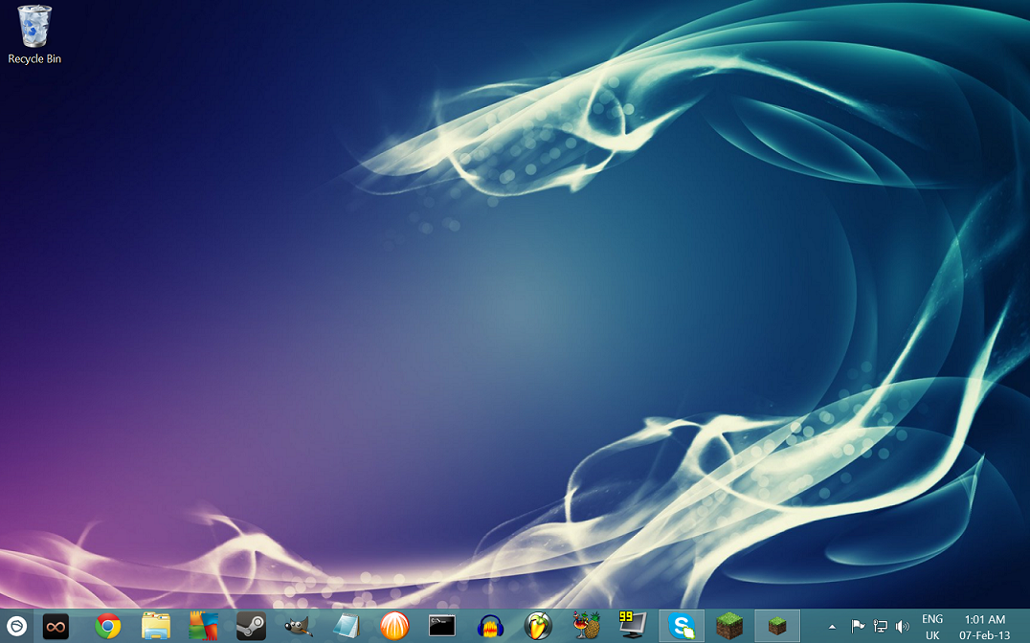Switch the ENG UK input language
Viewport: 1030px width, 643px height.
click(931, 627)
